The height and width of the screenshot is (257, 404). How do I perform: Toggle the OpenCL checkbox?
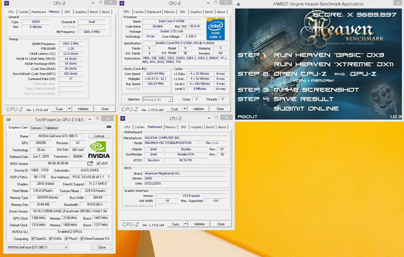pos(33,239)
